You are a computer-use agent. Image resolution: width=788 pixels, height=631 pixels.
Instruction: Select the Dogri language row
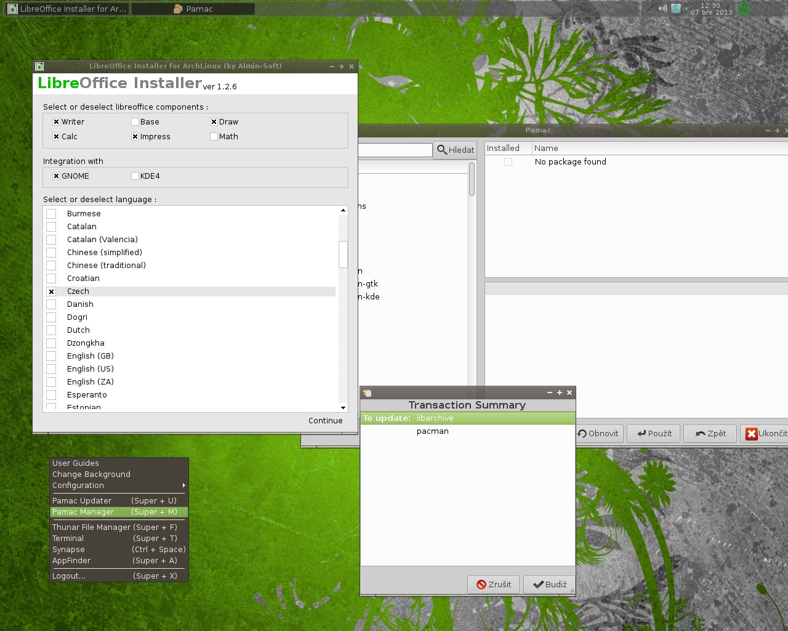(x=191, y=317)
